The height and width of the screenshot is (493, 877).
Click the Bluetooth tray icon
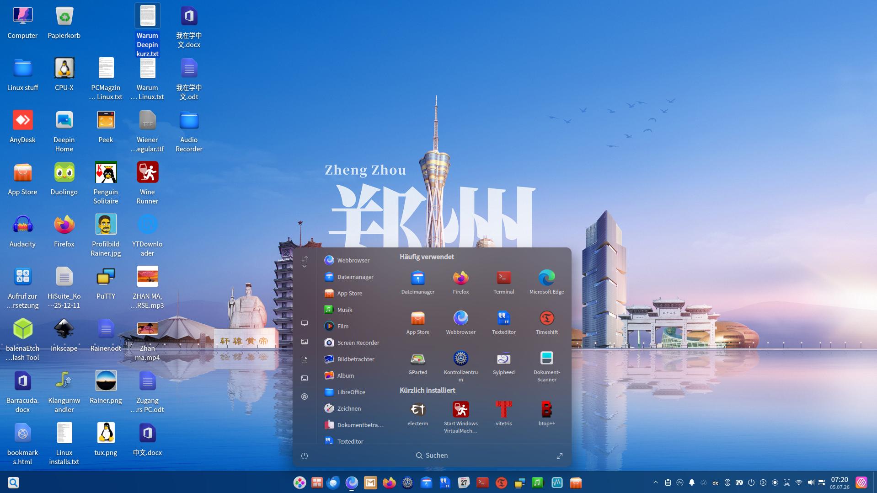coord(727,482)
